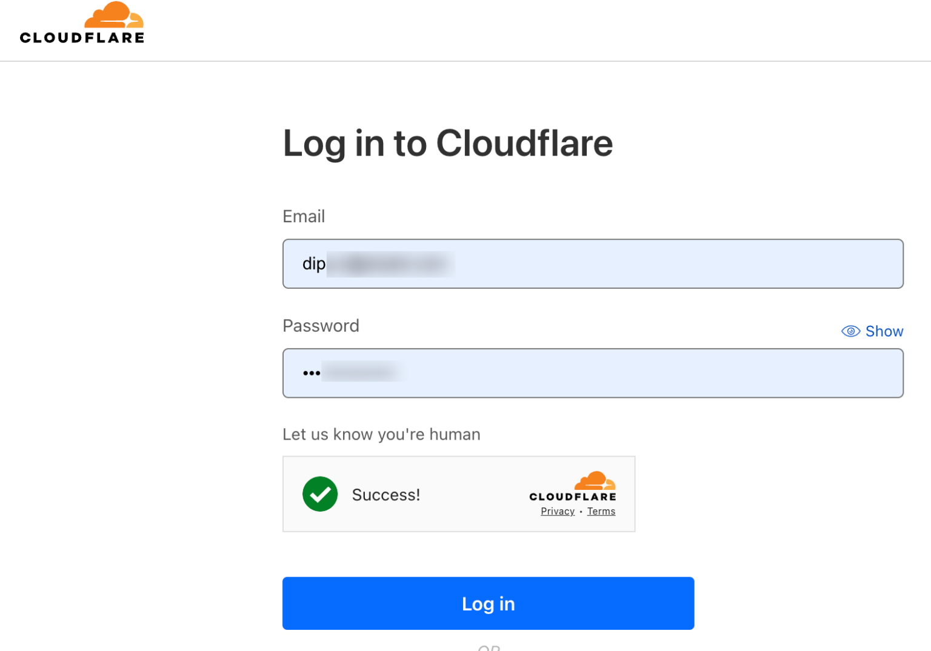Open the Terms link in the widget
The image size is (931, 651).
601,511
